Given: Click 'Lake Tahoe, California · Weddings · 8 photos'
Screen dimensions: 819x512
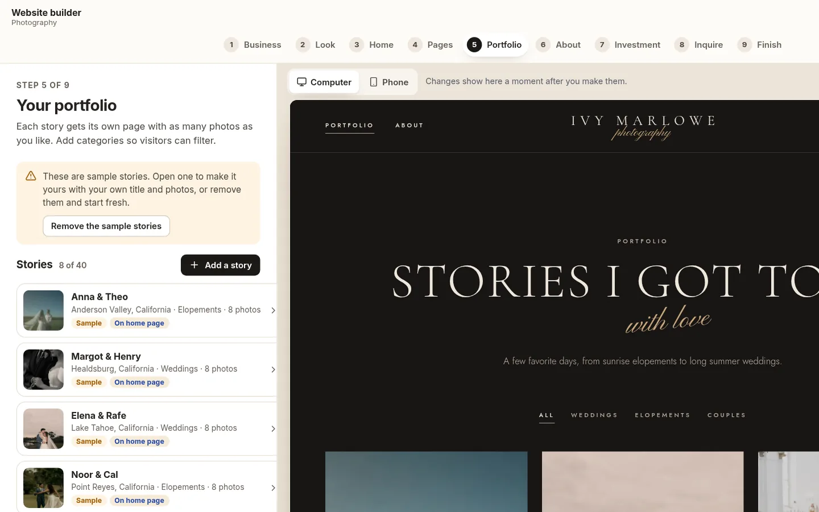Looking at the screenshot, I should click(154, 428).
